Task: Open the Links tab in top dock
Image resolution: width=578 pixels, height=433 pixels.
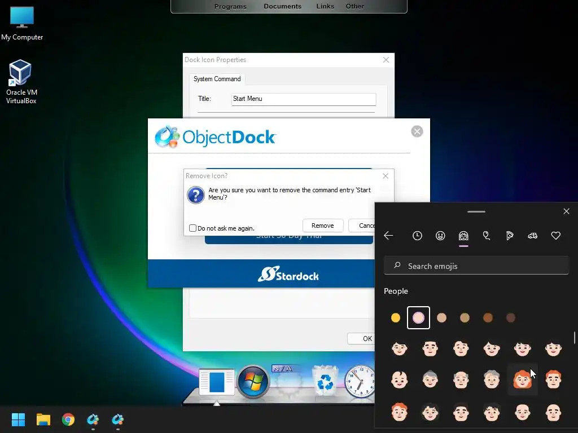Action: click(325, 7)
